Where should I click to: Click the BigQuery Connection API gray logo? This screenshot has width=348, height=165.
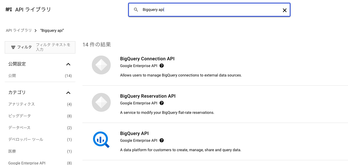click(x=101, y=65)
